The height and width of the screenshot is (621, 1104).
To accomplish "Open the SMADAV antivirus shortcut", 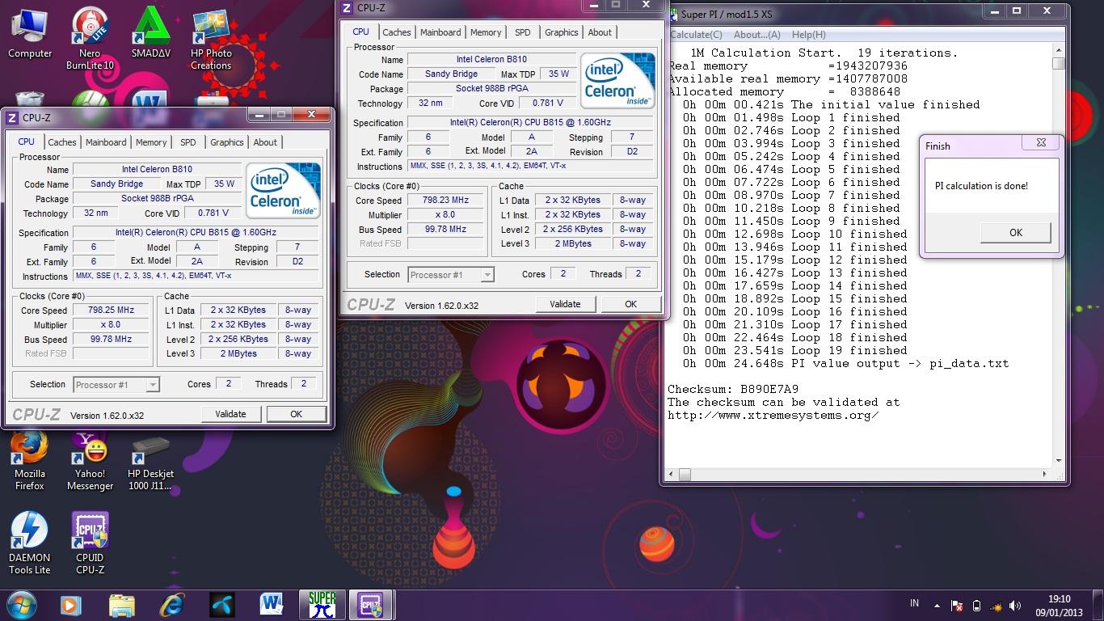I will pos(150,34).
